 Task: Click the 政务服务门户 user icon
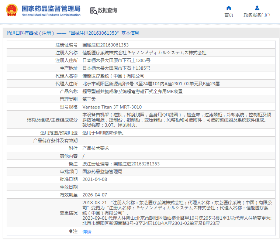click(257, 8)
